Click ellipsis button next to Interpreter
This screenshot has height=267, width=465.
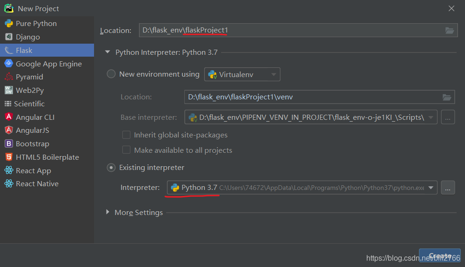coord(448,188)
